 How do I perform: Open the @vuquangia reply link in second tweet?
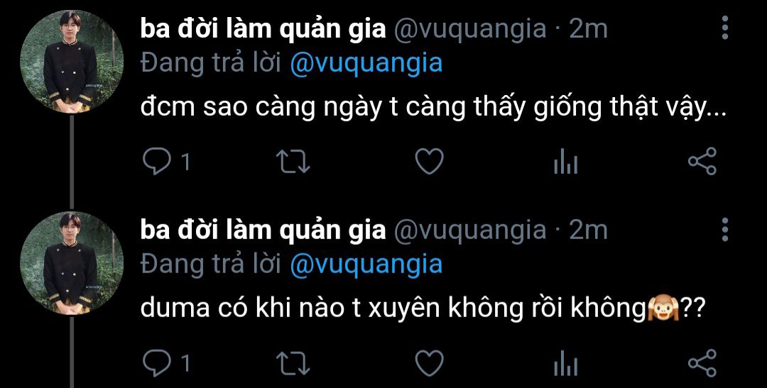[x=366, y=265]
